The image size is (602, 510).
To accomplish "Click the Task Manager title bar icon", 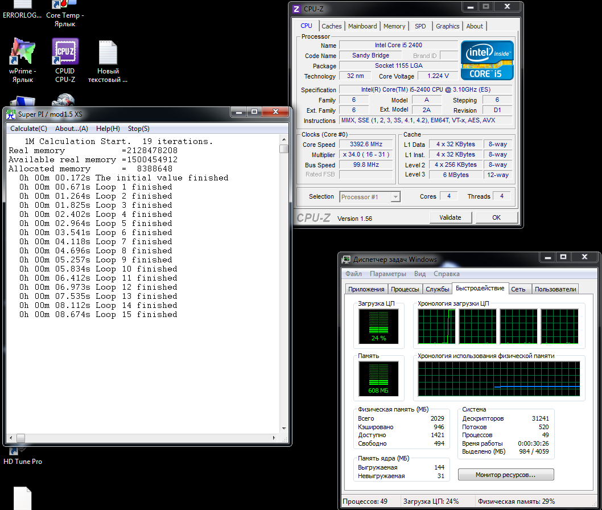I will 346,260.
